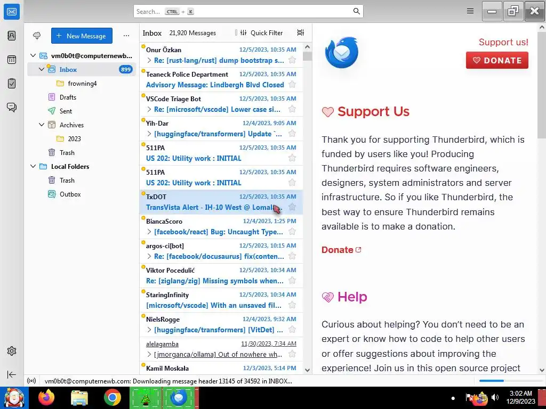This screenshot has height=409, width=546.
Task: Star the Teaneck Police Department message
Action: [x=292, y=85]
